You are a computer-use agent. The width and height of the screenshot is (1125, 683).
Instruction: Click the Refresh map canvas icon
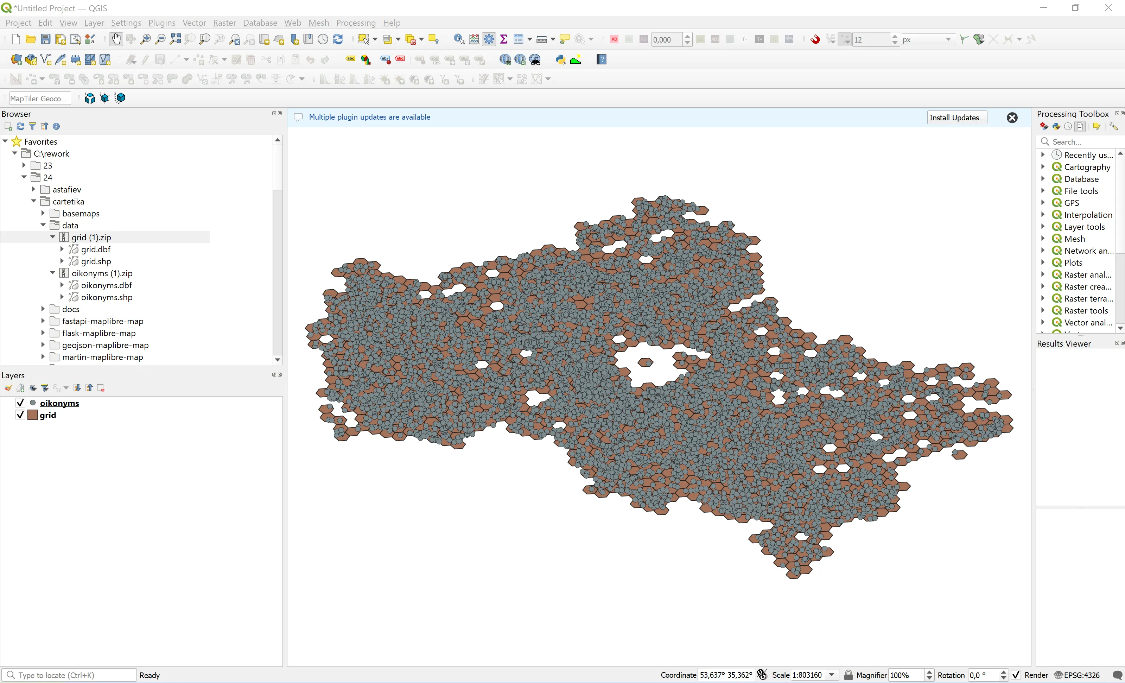338,39
